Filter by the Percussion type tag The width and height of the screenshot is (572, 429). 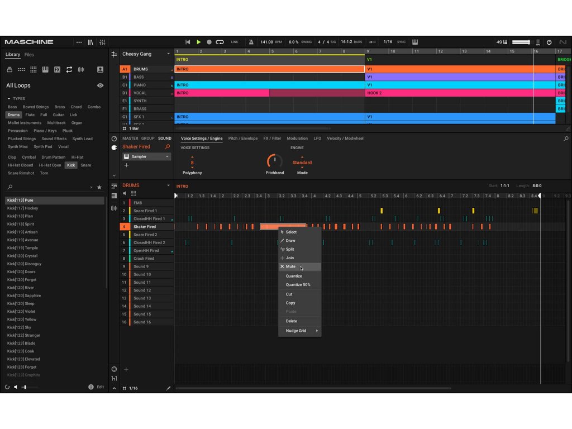click(x=17, y=131)
